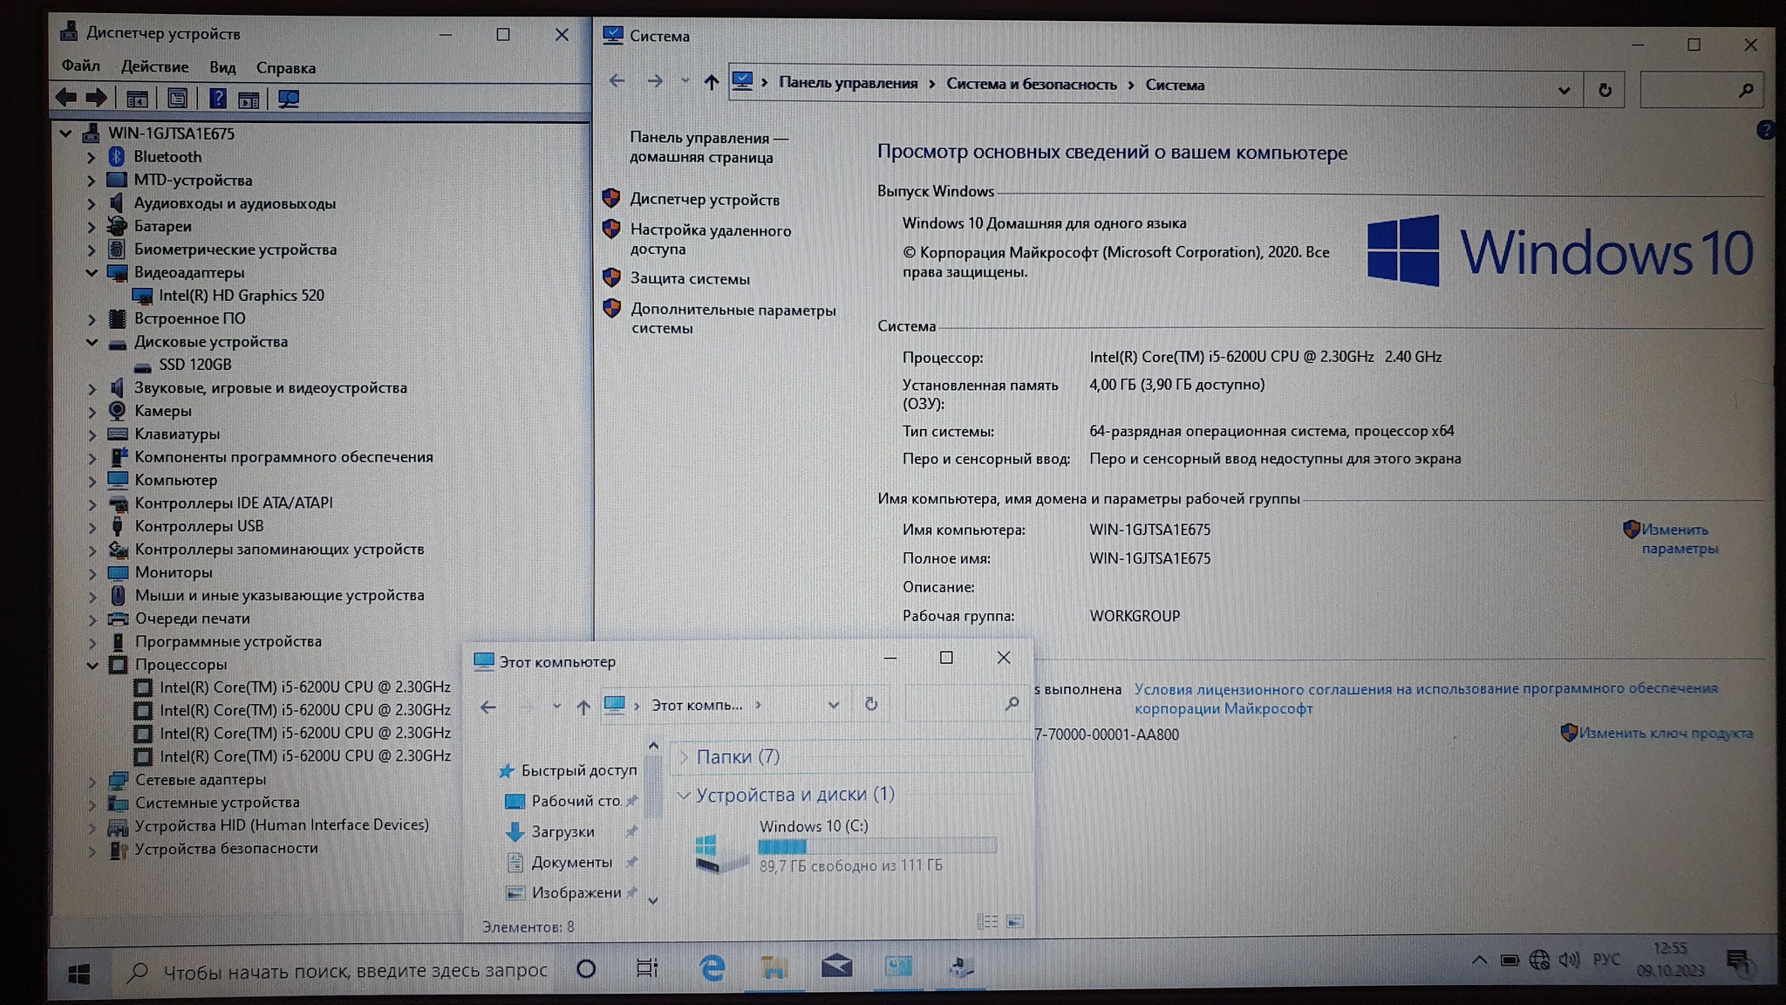Screen dimensions: 1786x1005
Task: Select the Intel HD Graphics 520 device
Action: (x=241, y=296)
